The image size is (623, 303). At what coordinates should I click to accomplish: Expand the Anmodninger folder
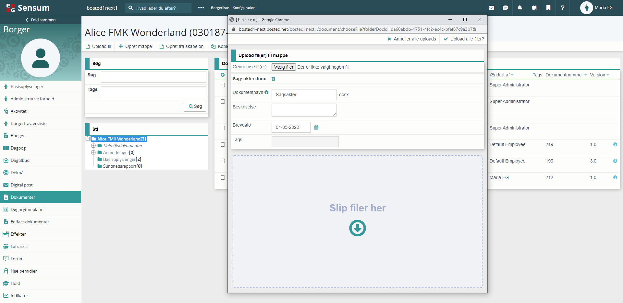pos(93,152)
